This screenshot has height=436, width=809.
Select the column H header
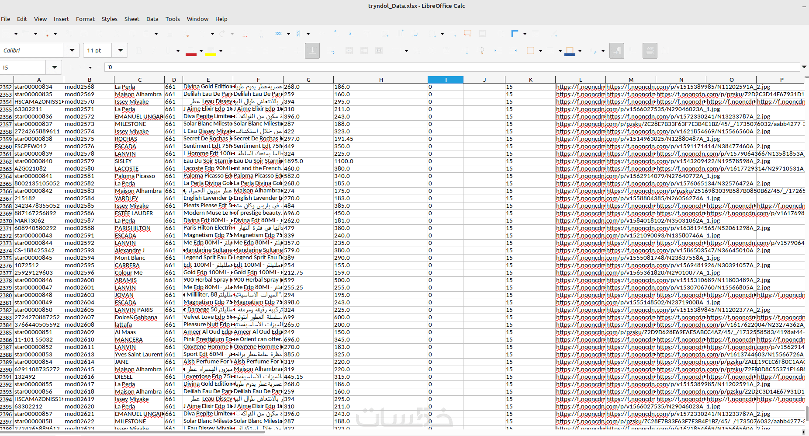point(381,80)
